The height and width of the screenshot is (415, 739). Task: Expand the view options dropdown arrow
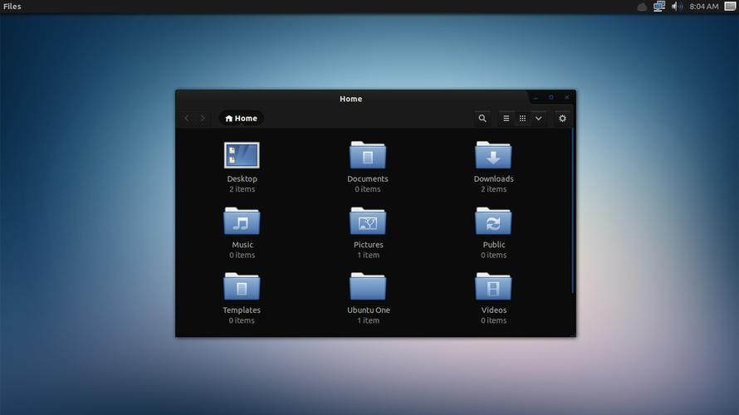click(x=539, y=119)
